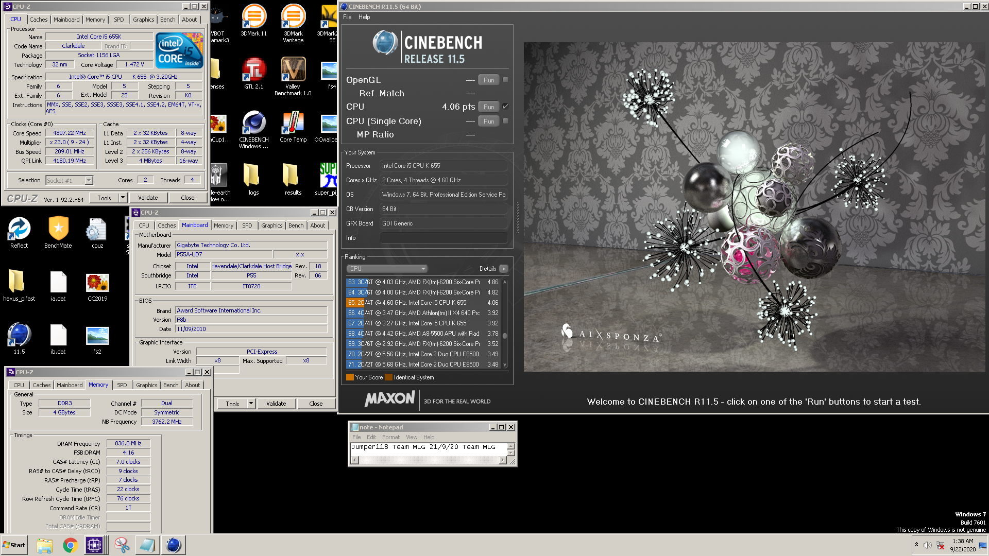Open the Ranking CPU dropdown
The image size is (989, 556).
pyautogui.click(x=387, y=269)
